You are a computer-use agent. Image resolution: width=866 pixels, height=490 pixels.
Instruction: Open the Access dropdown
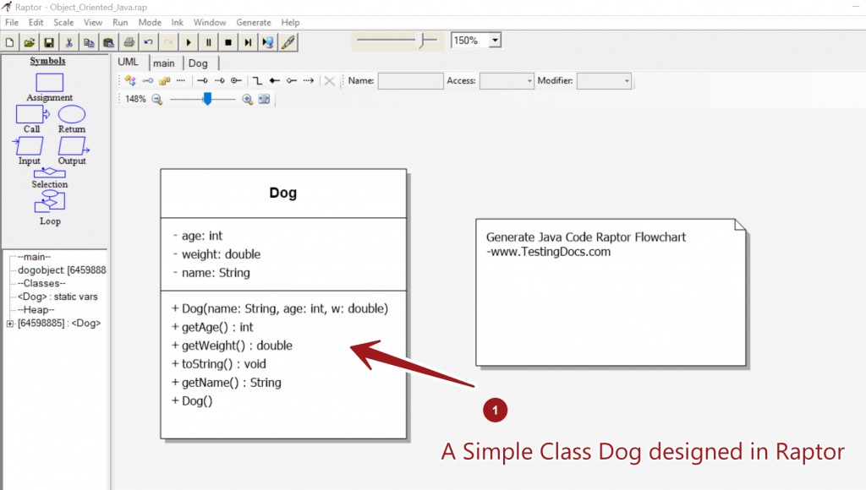[529, 81]
